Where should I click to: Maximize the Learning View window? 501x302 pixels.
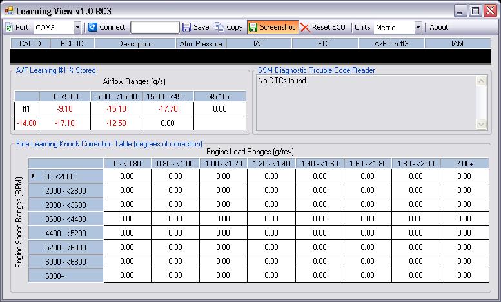(475, 11)
